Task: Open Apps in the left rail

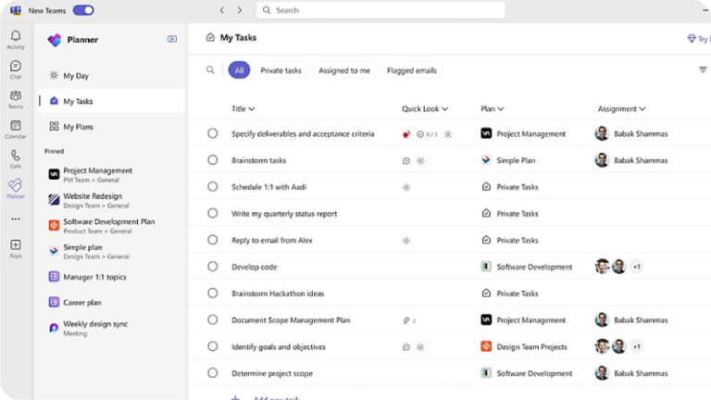Action: click(16, 244)
